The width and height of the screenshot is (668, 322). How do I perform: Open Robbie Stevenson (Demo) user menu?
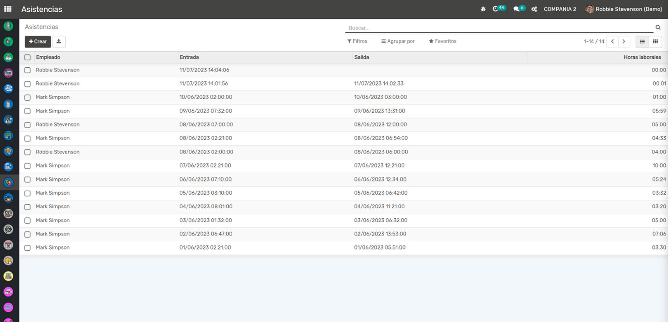(x=624, y=9)
